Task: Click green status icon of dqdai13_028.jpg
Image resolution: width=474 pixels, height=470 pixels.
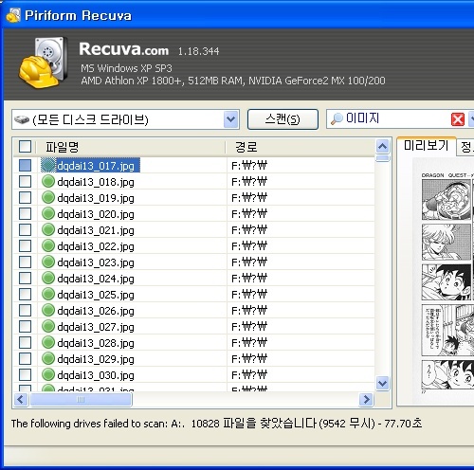Action: 48,343
